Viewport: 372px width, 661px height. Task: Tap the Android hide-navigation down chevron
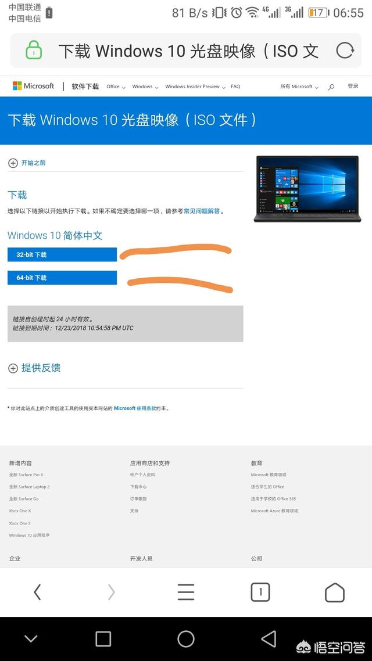[x=31, y=639]
